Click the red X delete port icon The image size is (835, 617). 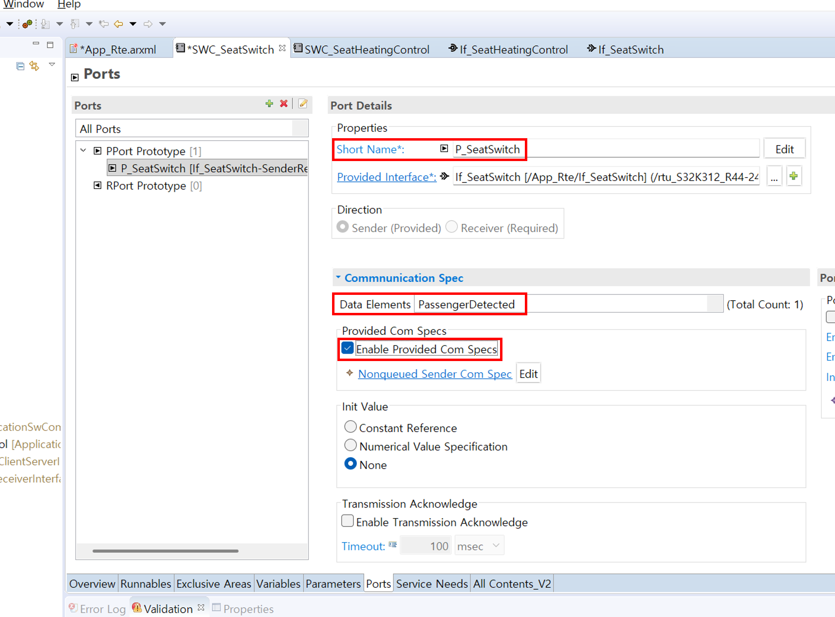[x=284, y=104]
